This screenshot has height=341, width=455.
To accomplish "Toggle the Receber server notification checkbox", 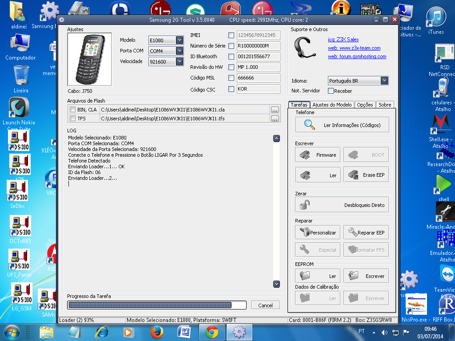I will click(331, 91).
